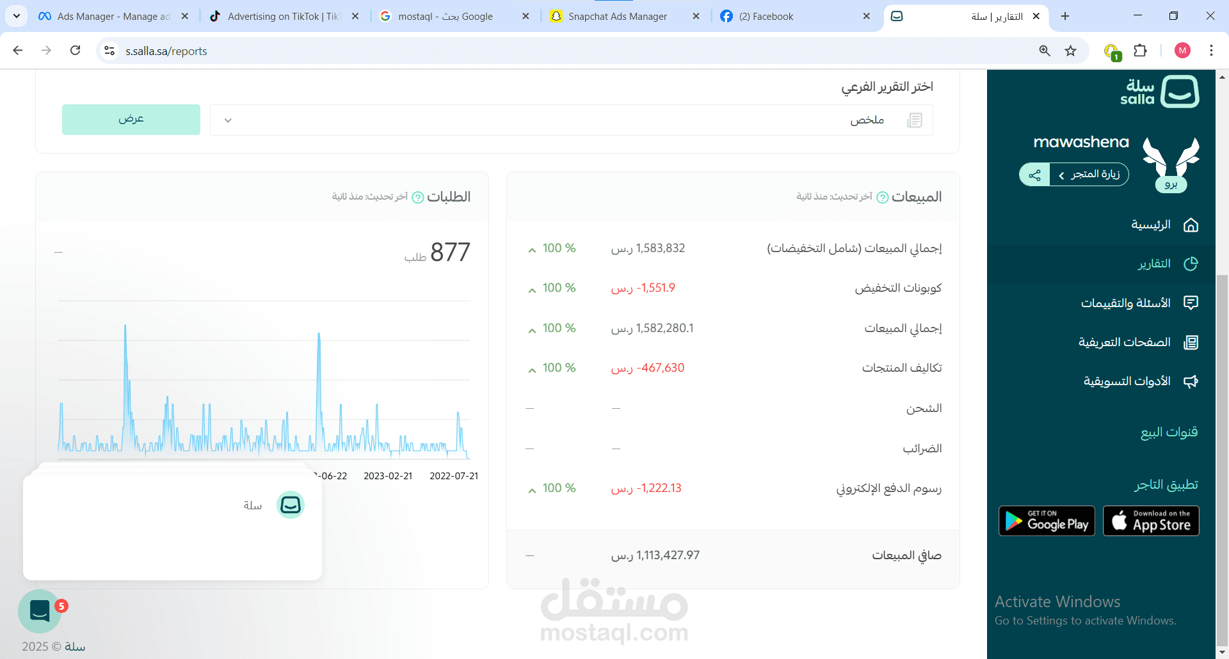
Task: Click the الصفحات التعريفية sidebar icon
Action: [x=1191, y=342]
